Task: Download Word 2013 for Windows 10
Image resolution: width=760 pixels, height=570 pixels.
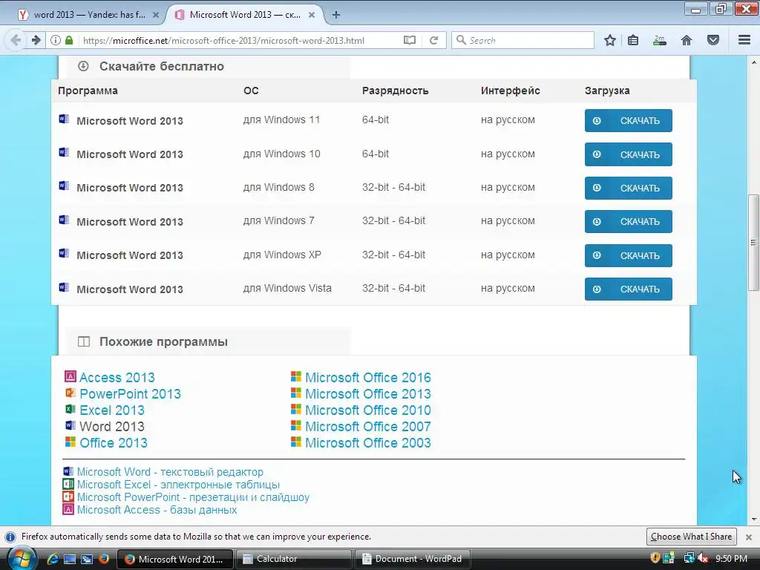Action: click(628, 154)
